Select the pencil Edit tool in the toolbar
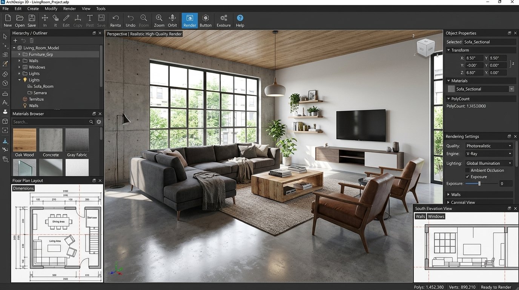Image resolution: width=519 pixels, height=290 pixels. tap(66, 18)
